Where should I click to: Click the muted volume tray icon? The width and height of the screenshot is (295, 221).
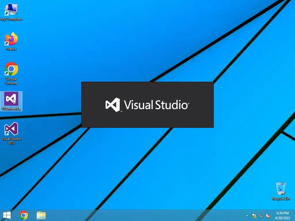(x=268, y=216)
